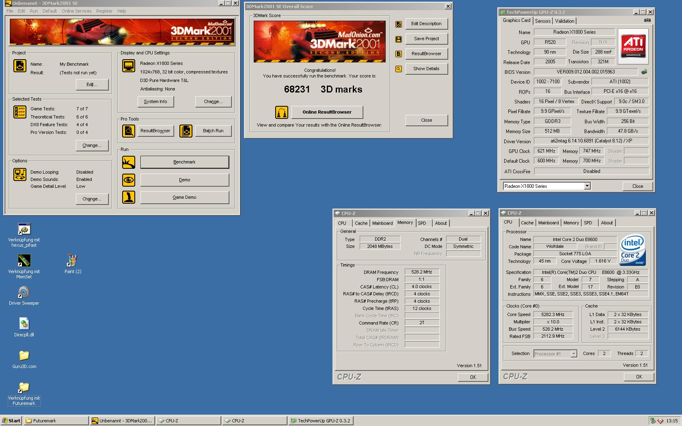Viewport: 682px width, 426px height.
Task: Click the Project icon beside My Benchmark
Action: pos(20,65)
